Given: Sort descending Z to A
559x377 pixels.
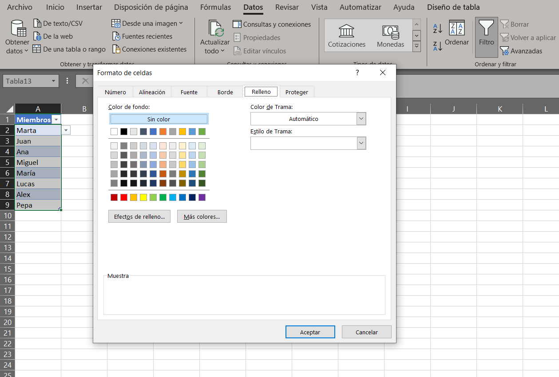Looking at the screenshot, I should [437, 46].
